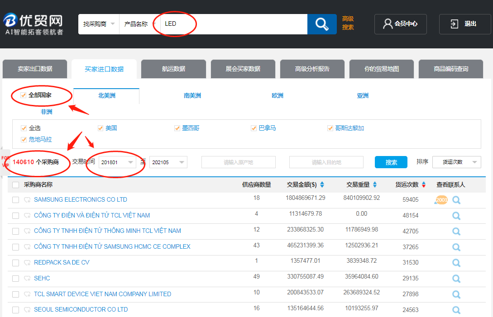Open REDPACK SA DE CV link
Viewport: 493px width, 317px height.
pyautogui.click(x=62, y=262)
